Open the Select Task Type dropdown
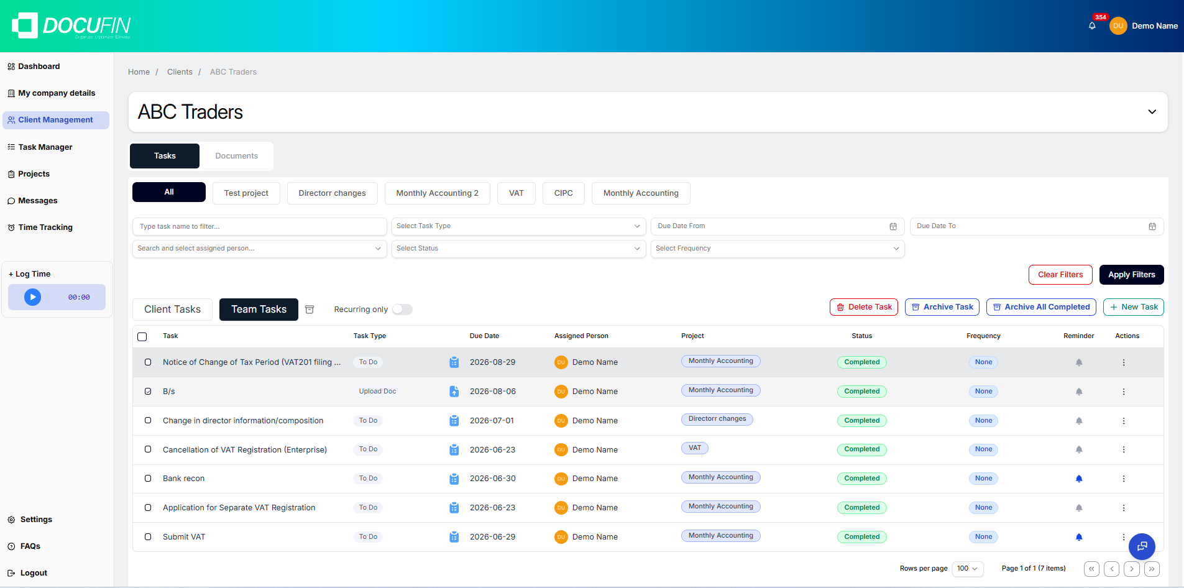This screenshot has width=1184, height=588. pyautogui.click(x=518, y=226)
